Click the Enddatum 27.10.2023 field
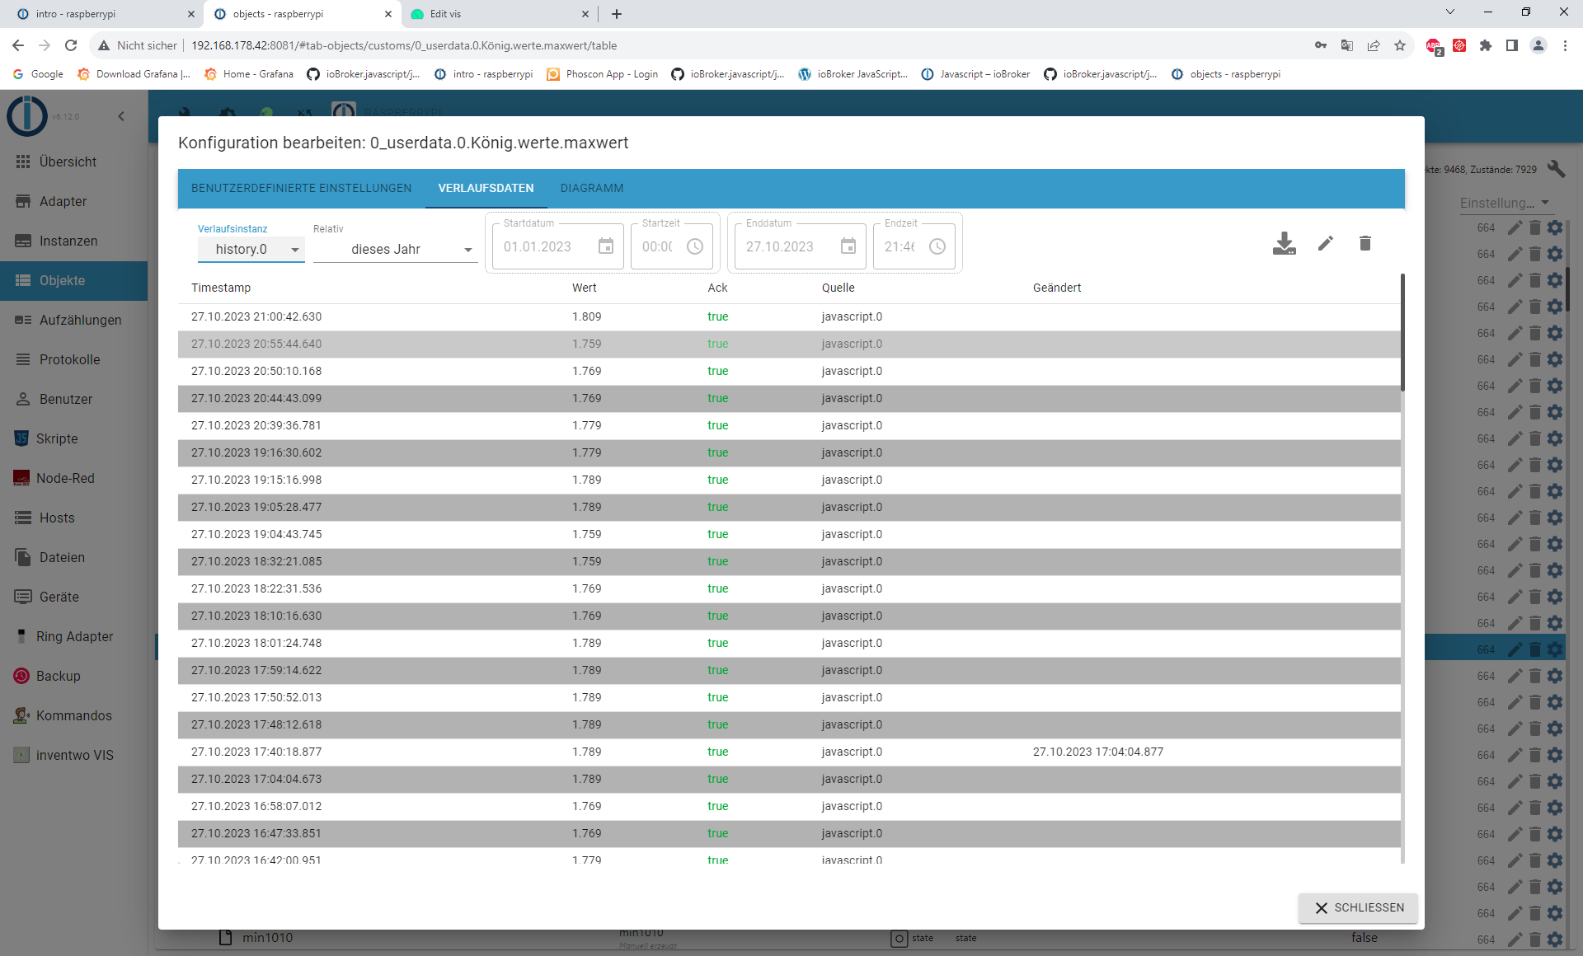Image resolution: width=1583 pixels, height=956 pixels. (x=801, y=246)
